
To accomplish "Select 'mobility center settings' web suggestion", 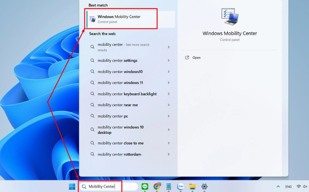I will [x=130, y=60].
